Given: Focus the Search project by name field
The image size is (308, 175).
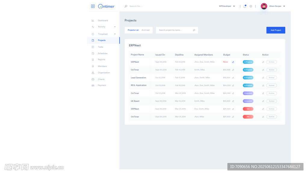Looking at the screenshot, I should 177,30.
